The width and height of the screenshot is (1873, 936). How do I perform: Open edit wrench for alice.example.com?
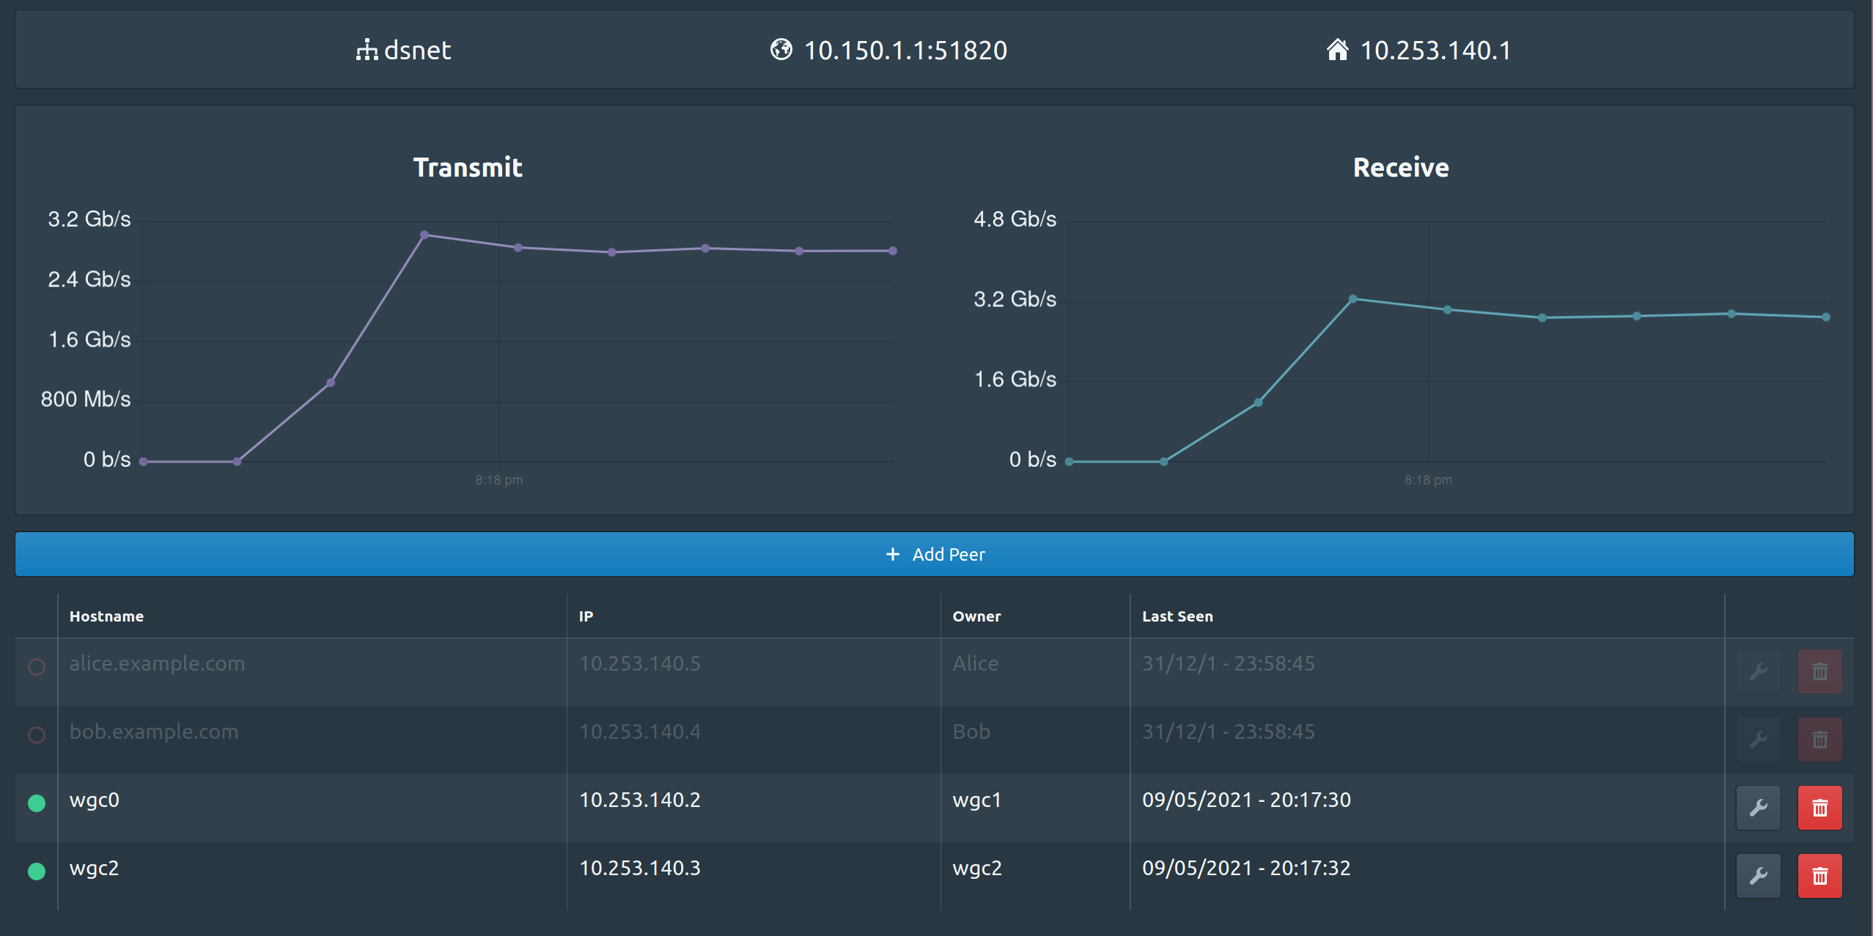(1759, 671)
